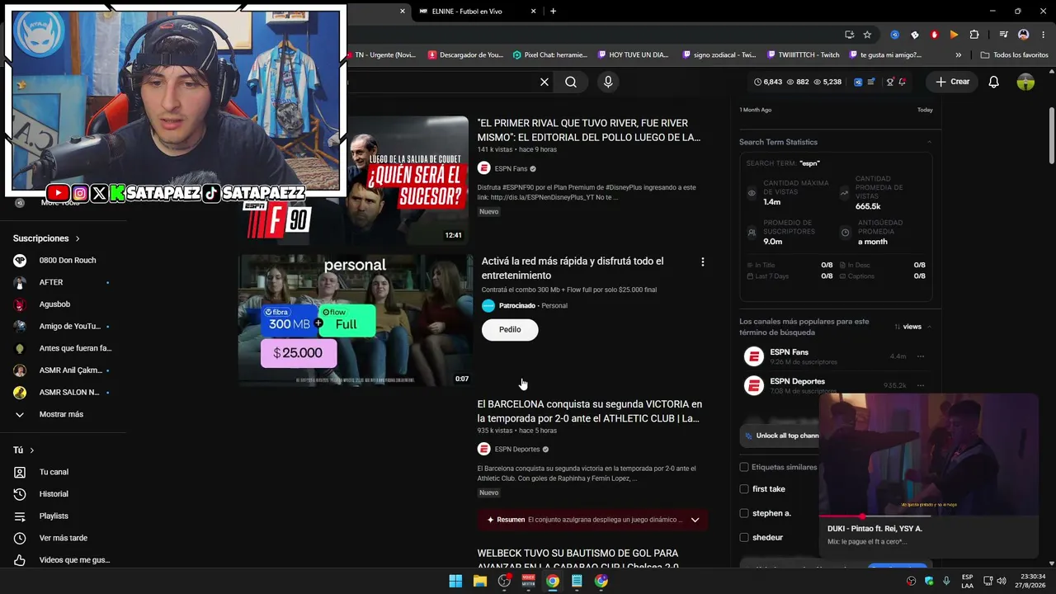
Task: Click the taskbar microphone tray icon
Action: 946,581
